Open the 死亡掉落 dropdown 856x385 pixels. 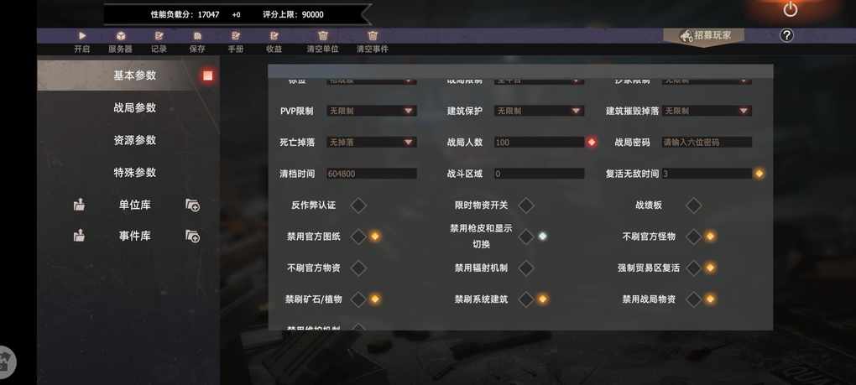point(371,143)
